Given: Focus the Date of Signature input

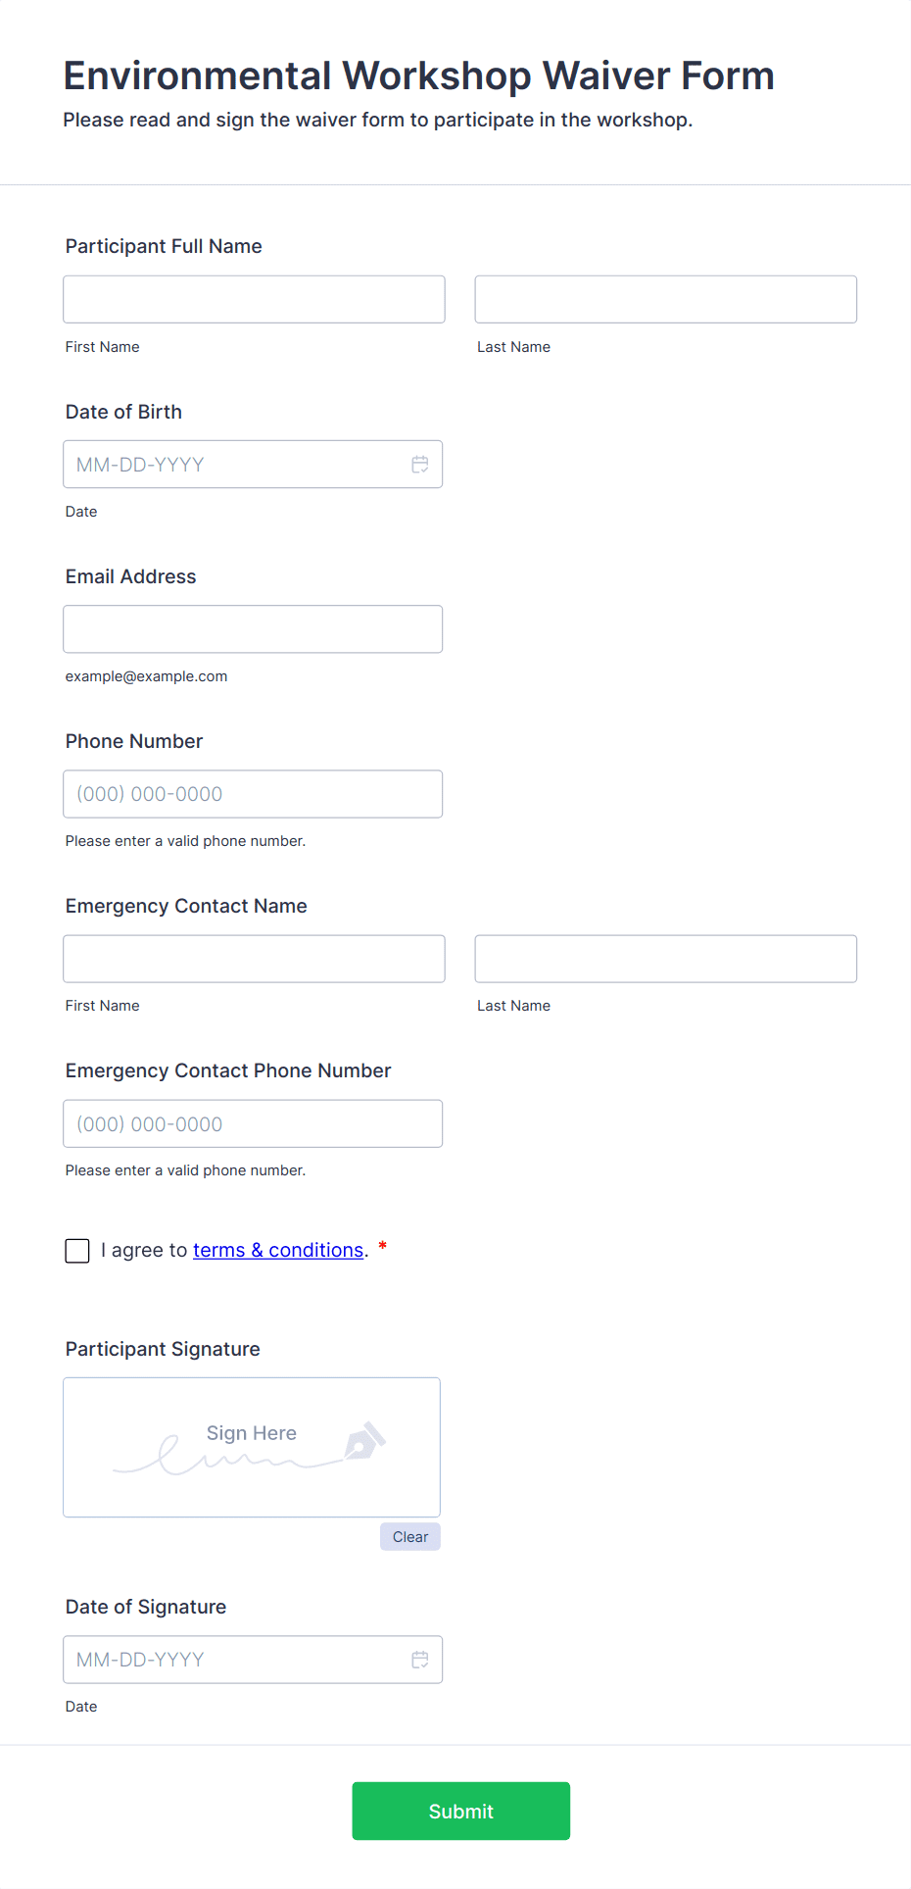Looking at the screenshot, I should coord(235,1660).
